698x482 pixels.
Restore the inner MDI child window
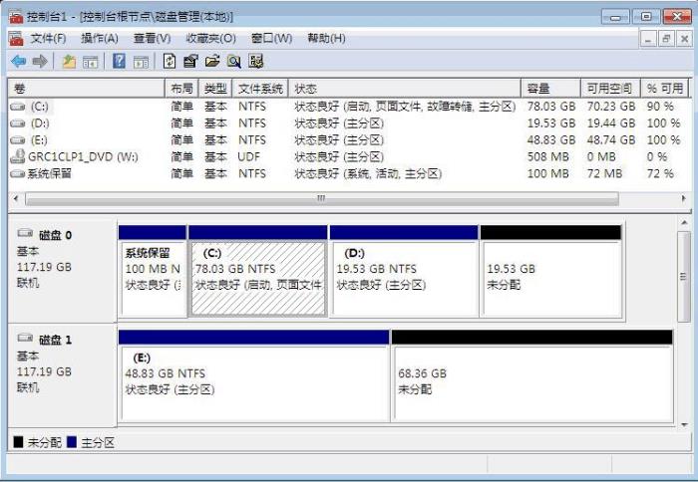666,39
